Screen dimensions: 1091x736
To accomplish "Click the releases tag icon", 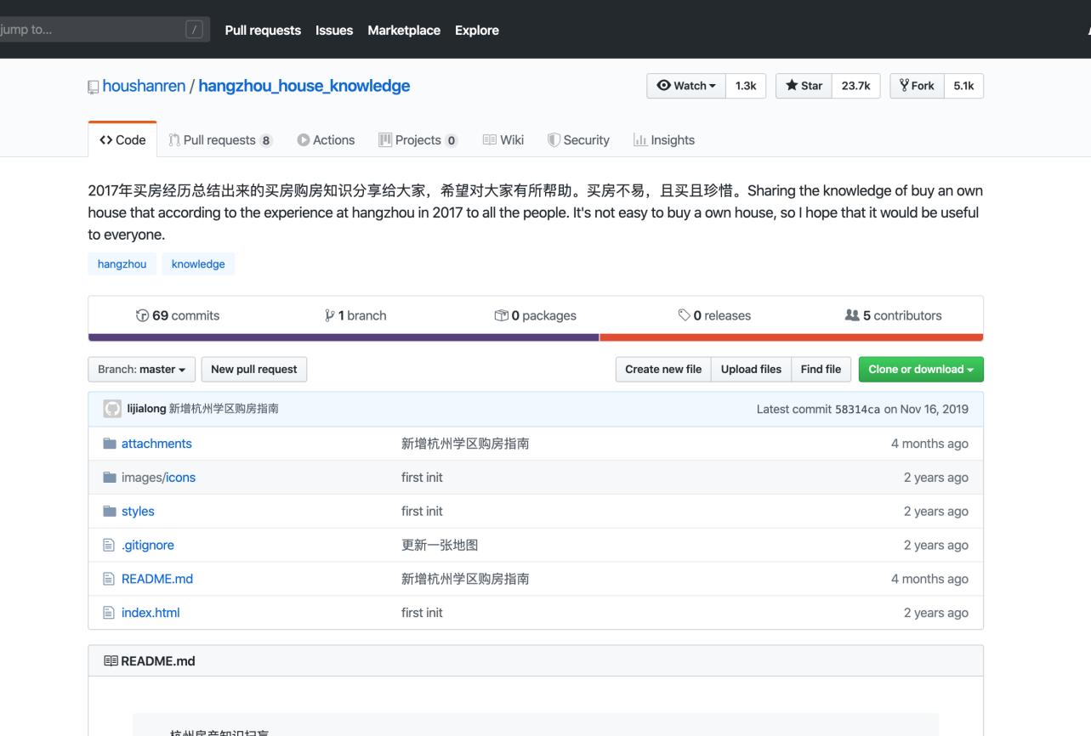I will pyautogui.click(x=684, y=315).
